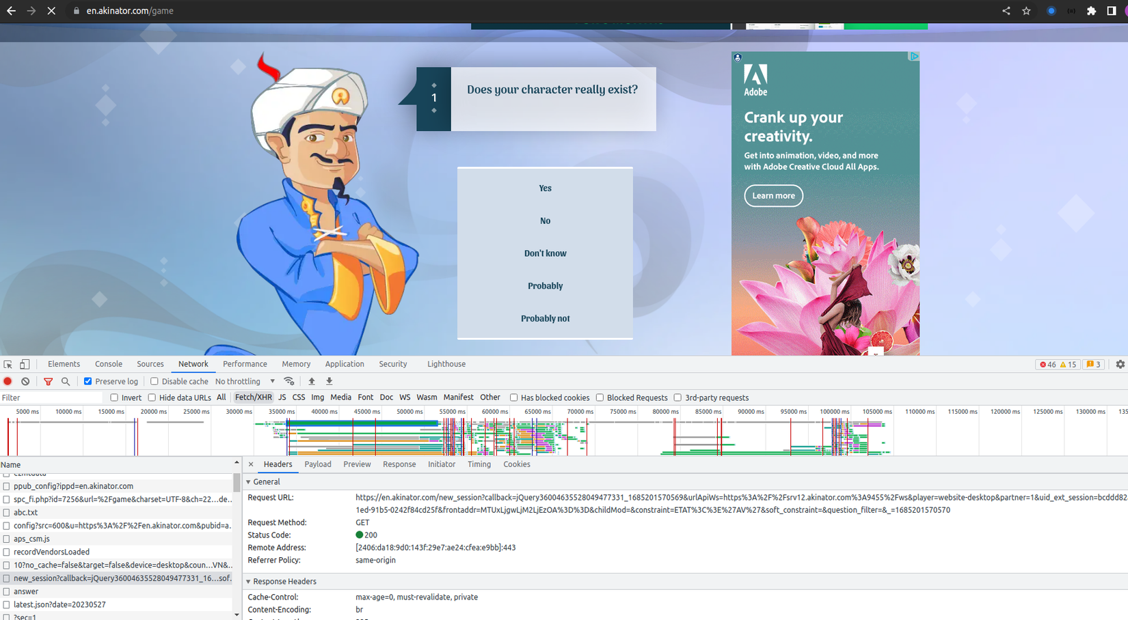The height and width of the screenshot is (620, 1128).
Task: Check the Hide data URLs option
Action: tap(152, 398)
